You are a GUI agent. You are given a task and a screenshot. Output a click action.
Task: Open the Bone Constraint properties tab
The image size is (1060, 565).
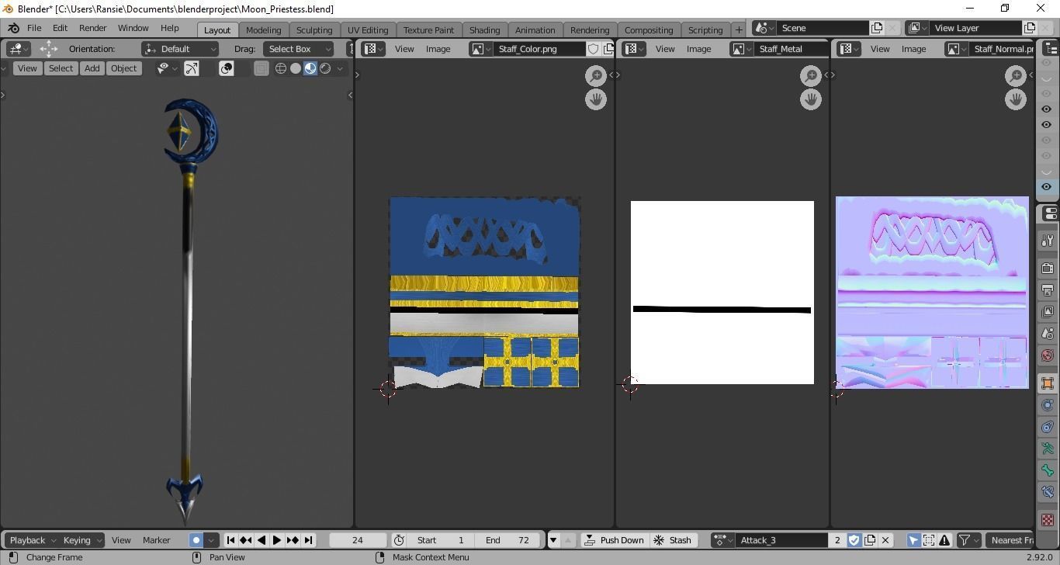click(x=1048, y=492)
